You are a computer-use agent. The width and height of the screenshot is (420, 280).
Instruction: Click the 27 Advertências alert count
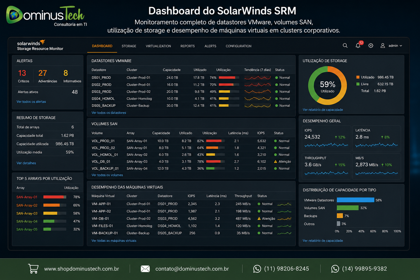(x=43, y=73)
